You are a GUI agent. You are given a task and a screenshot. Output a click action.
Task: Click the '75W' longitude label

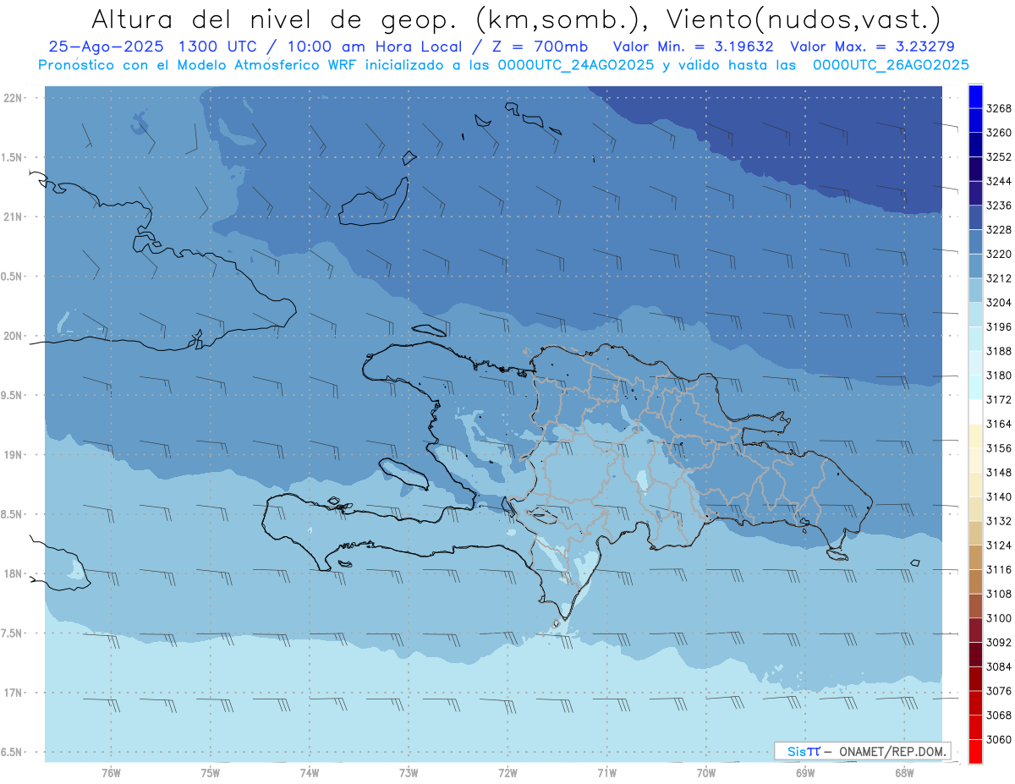(x=211, y=773)
